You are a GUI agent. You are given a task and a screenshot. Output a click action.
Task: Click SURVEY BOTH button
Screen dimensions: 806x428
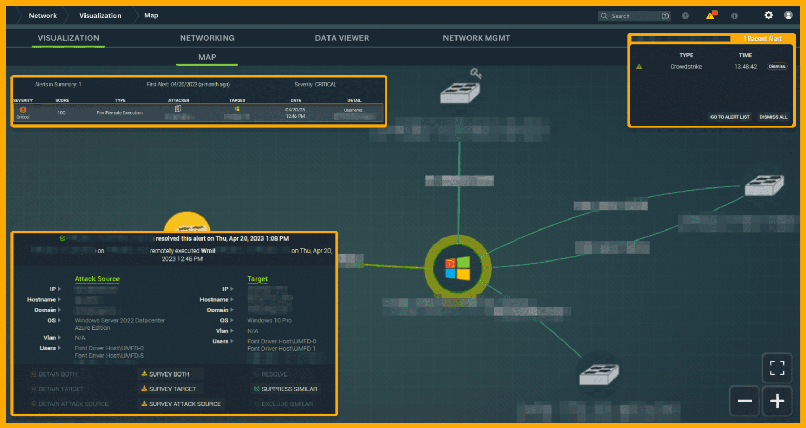(x=170, y=374)
